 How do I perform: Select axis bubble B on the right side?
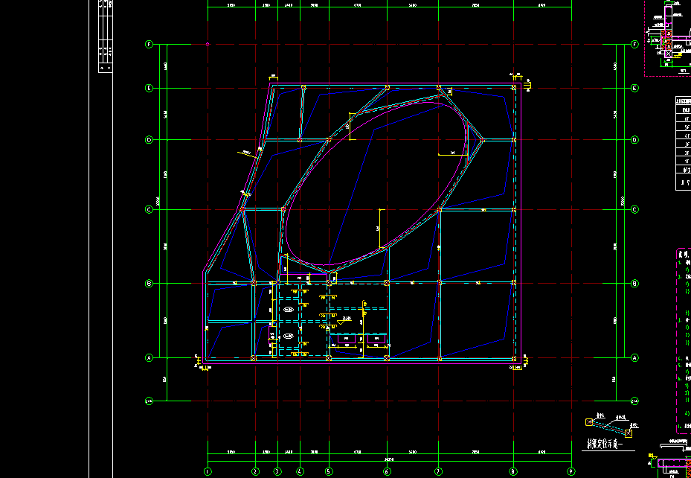634,284
